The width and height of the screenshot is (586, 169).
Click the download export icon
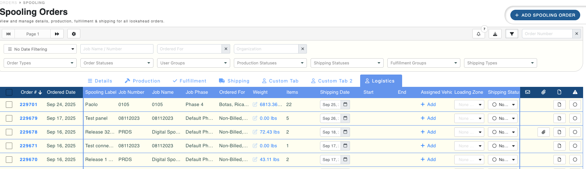[495, 34]
